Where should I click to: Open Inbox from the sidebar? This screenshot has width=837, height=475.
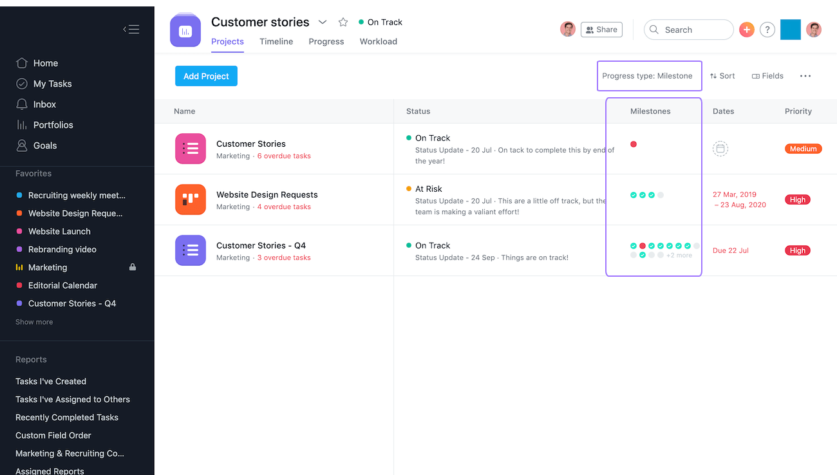click(x=44, y=104)
